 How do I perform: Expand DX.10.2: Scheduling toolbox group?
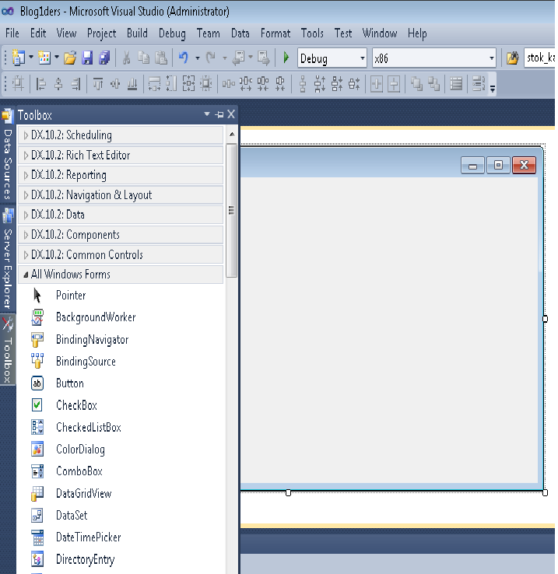pyautogui.click(x=121, y=135)
